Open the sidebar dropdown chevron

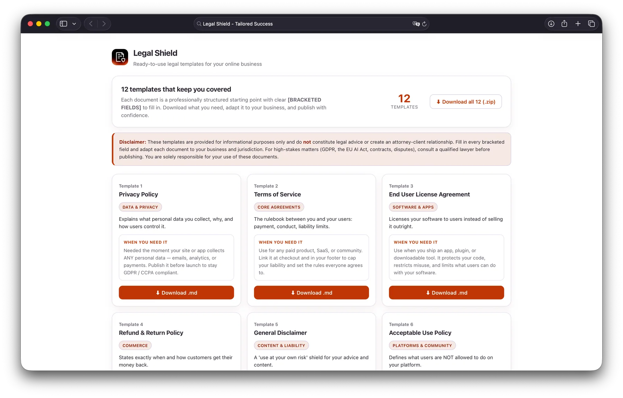[74, 24]
